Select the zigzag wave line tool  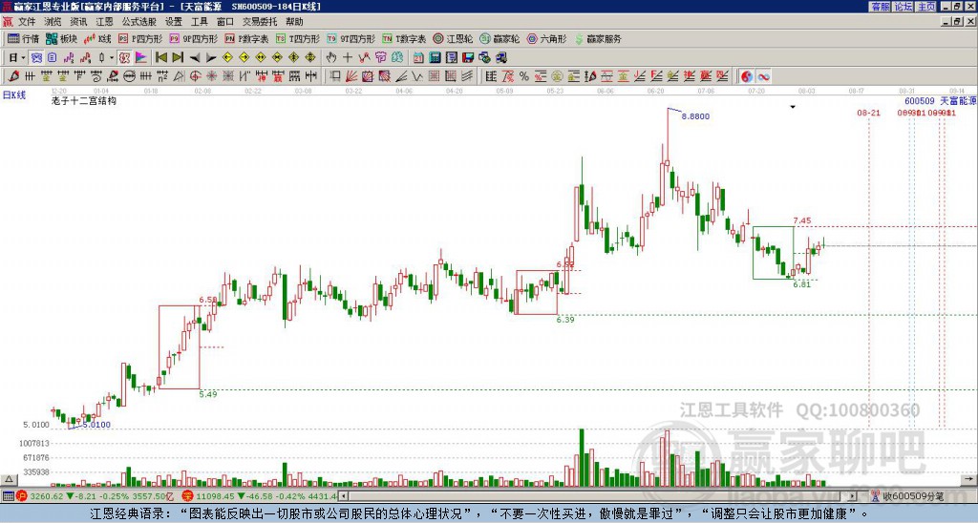417,76
